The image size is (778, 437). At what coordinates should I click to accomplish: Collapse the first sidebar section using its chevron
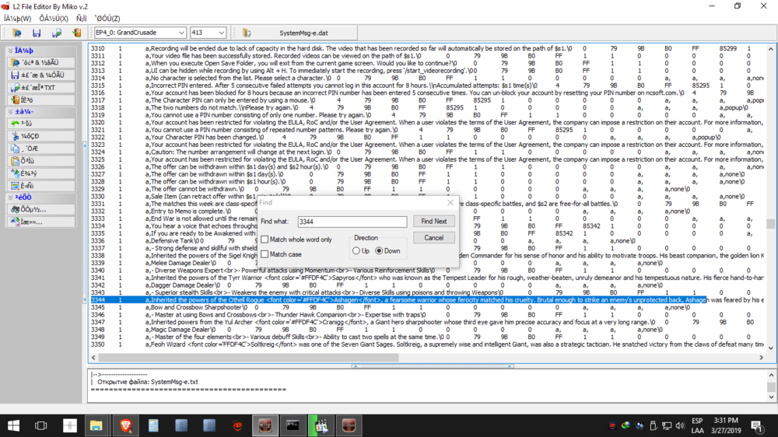tap(9, 51)
